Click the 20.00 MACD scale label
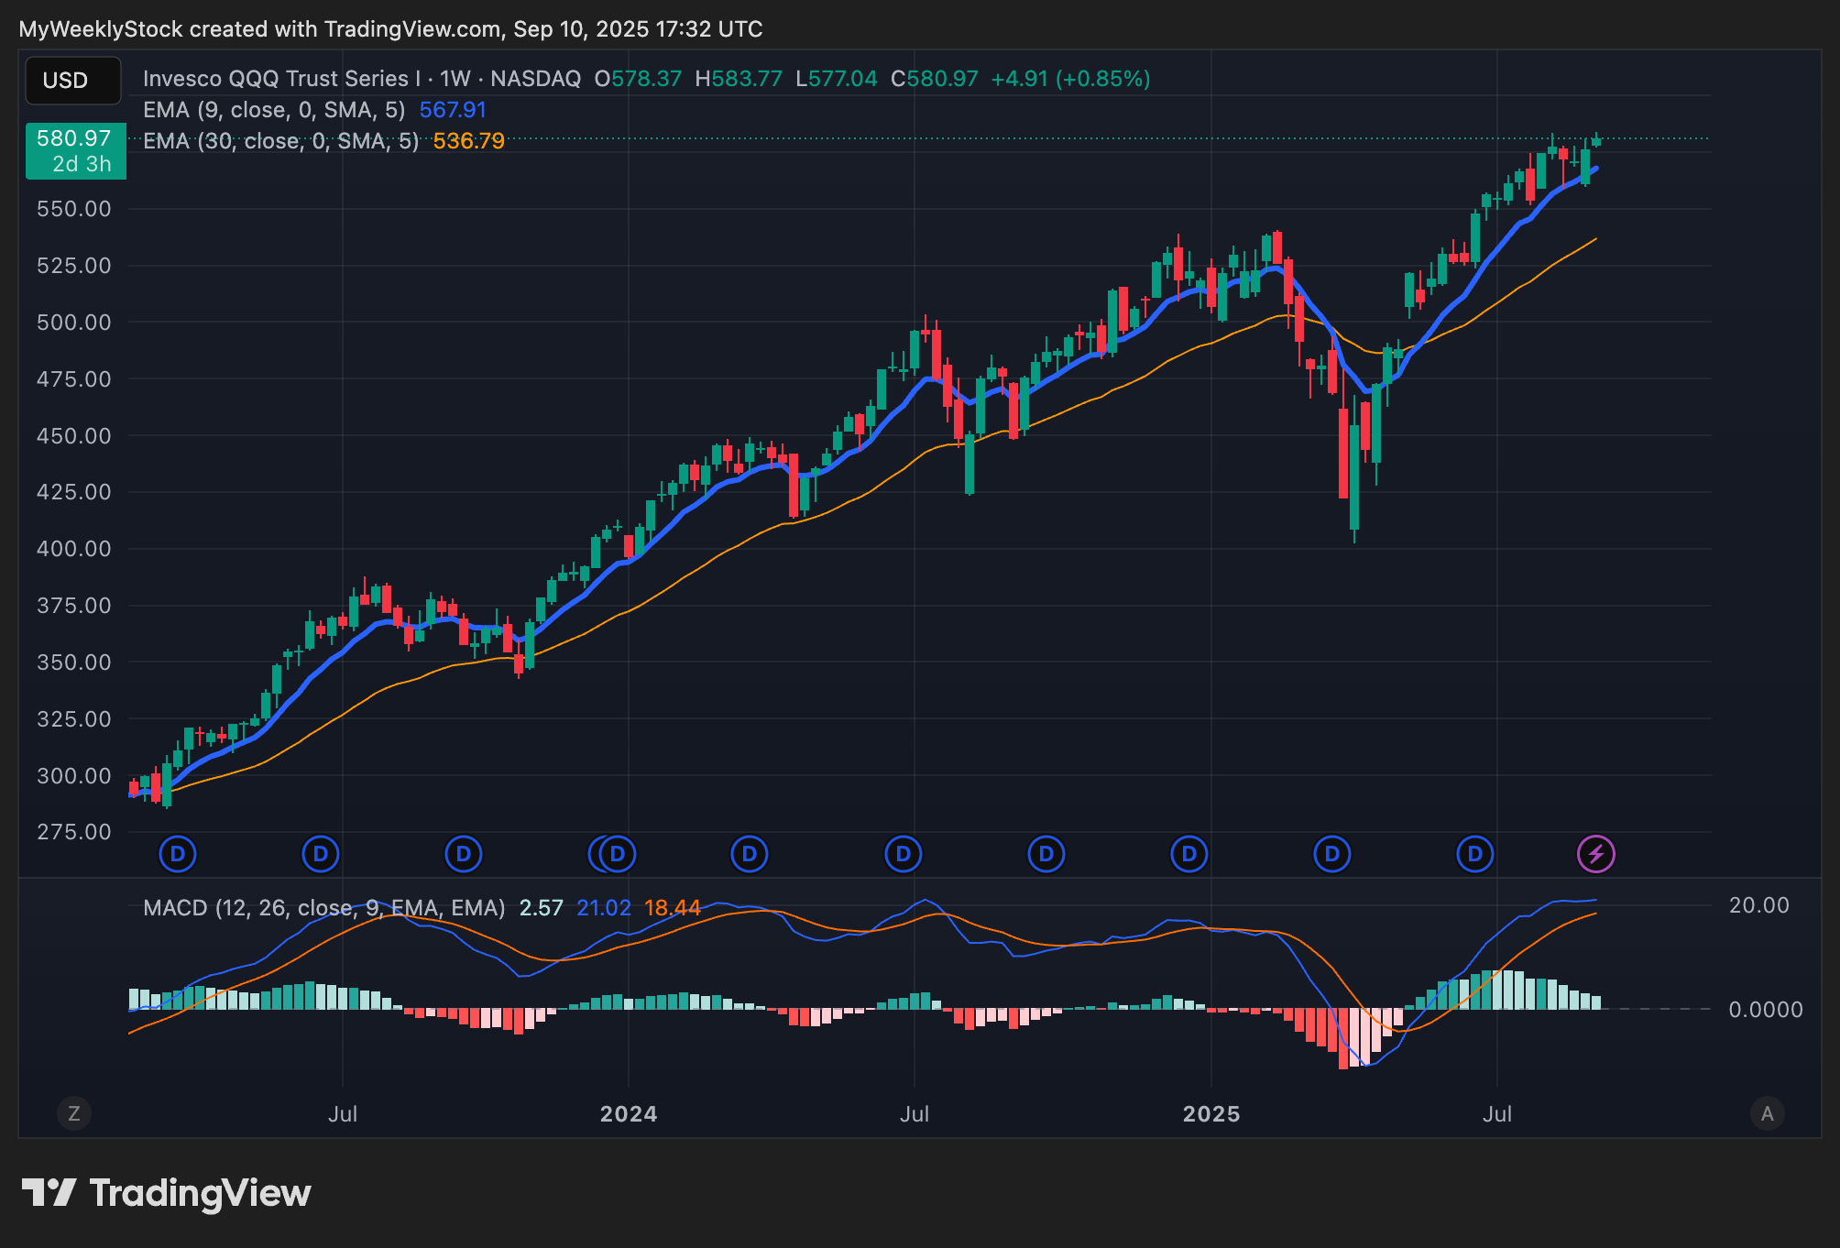The width and height of the screenshot is (1840, 1248). click(x=1758, y=905)
